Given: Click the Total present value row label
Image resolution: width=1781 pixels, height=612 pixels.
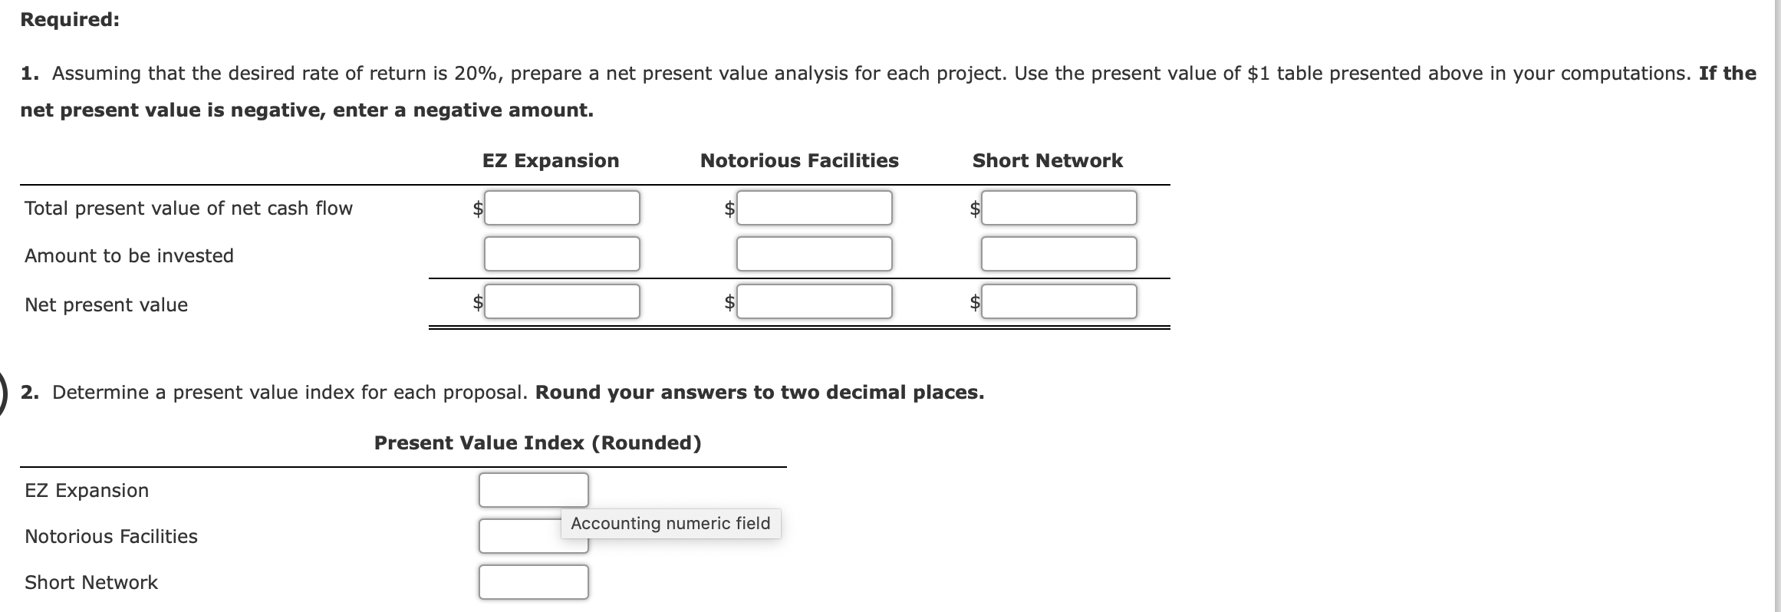Looking at the screenshot, I should (189, 208).
